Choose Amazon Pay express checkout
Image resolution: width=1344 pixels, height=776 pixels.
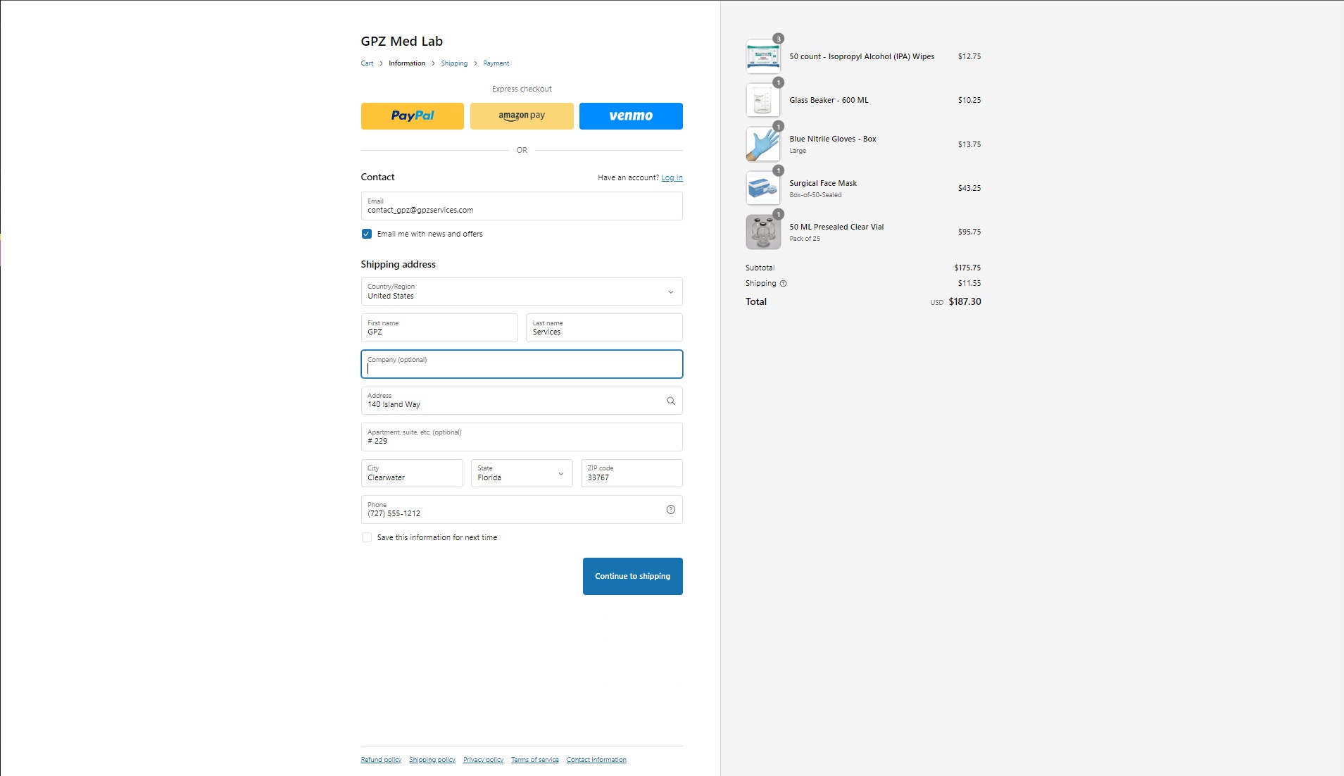(x=522, y=116)
